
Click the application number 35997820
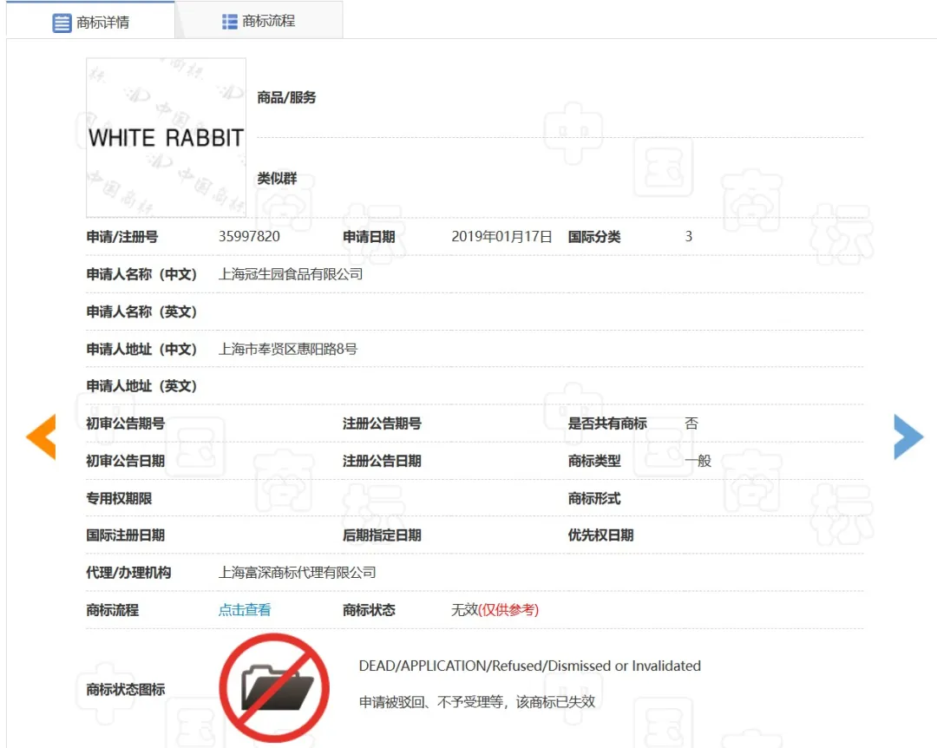[249, 237]
